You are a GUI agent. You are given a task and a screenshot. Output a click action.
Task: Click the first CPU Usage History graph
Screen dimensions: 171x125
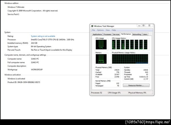(x=114, y=44)
